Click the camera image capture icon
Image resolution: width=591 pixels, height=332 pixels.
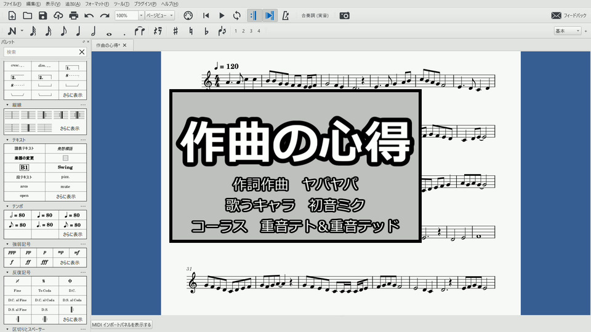(345, 15)
